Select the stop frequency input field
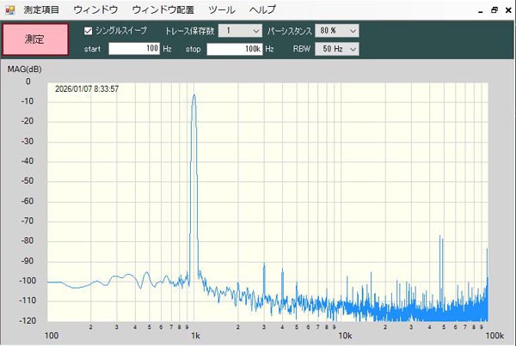Viewport: 516px width, 346px height. 234,49
